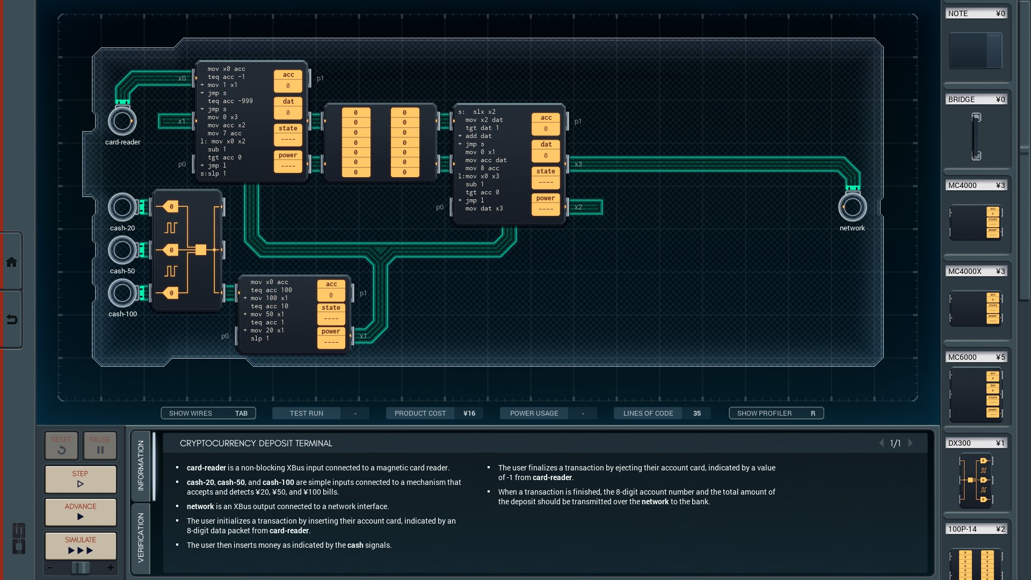The height and width of the screenshot is (580, 1031).
Task: Pick the MC4000 microcontroller part
Action: pyautogui.click(x=976, y=222)
